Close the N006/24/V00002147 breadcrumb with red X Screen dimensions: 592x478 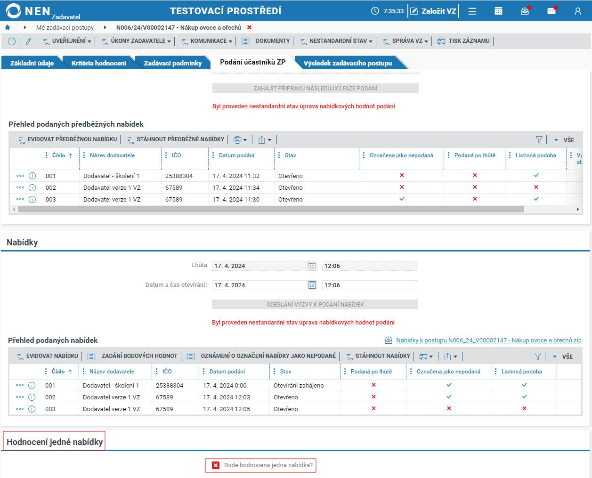[250, 28]
